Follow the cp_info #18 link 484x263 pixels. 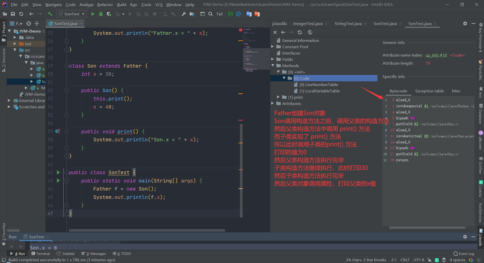click(x=436, y=55)
